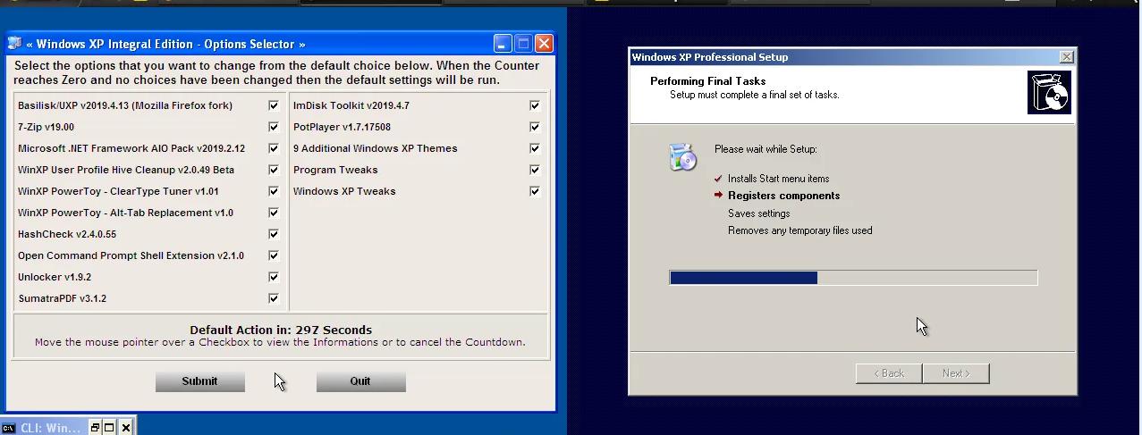
Task: Click the Quit button
Action: [x=360, y=381]
